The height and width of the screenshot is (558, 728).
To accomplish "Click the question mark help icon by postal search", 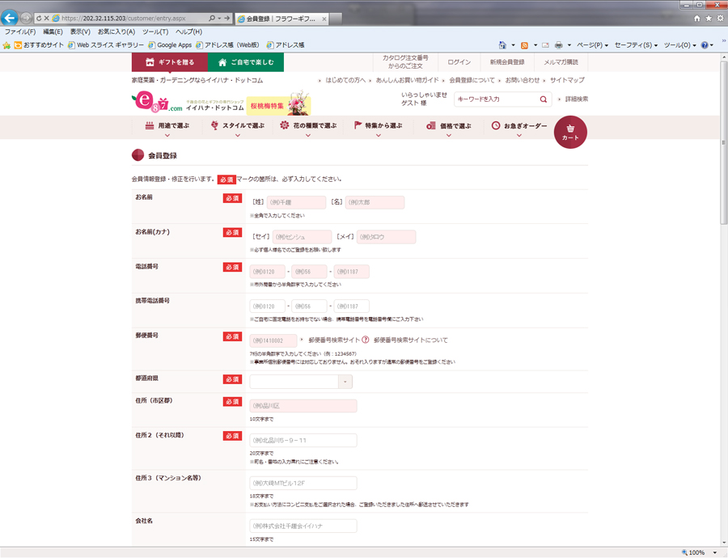I will click(366, 340).
